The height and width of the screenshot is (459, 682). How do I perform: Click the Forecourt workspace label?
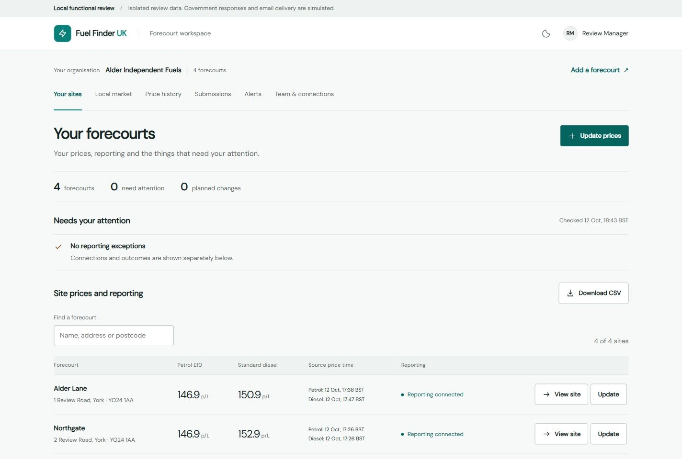(180, 33)
